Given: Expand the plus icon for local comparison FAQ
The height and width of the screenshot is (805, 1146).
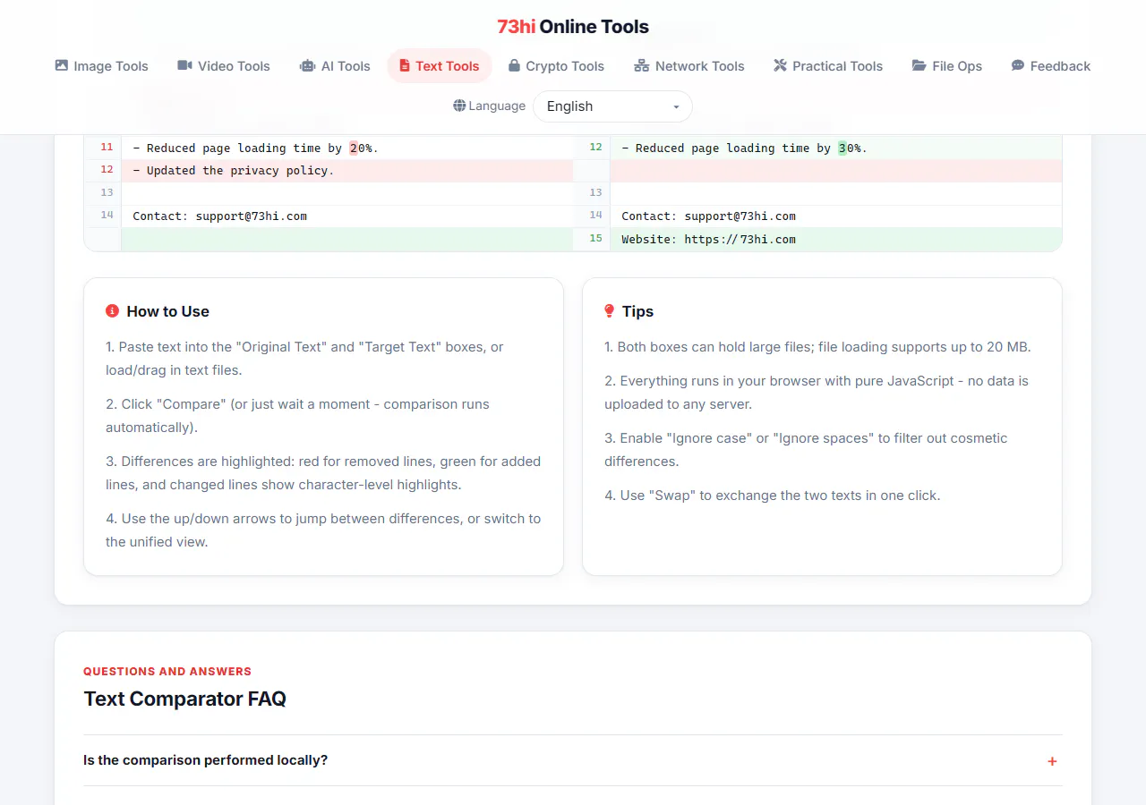Looking at the screenshot, I should click(1052, 761).
